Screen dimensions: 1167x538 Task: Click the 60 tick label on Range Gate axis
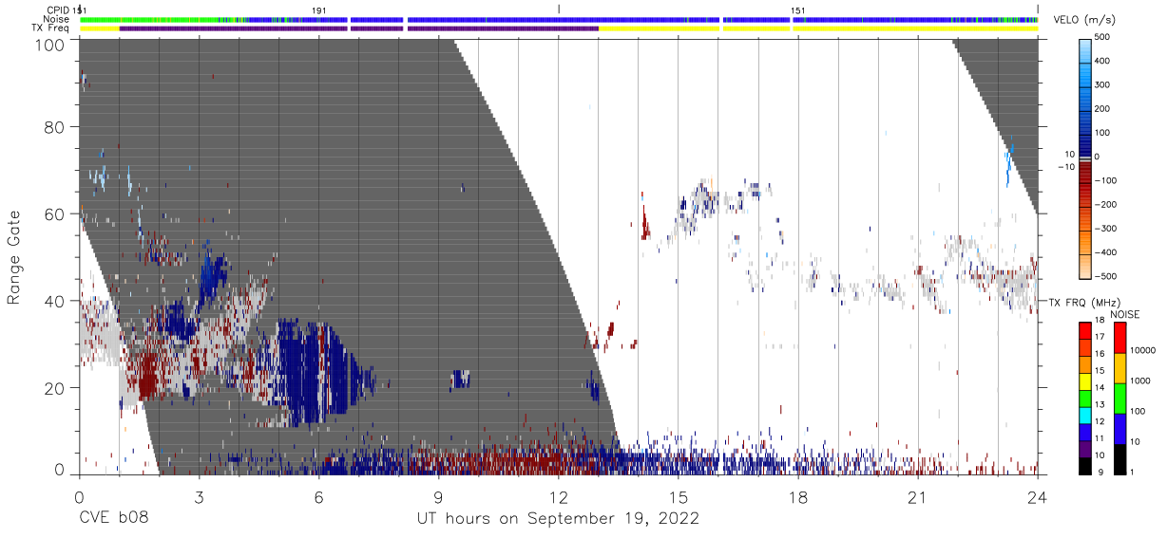(x=54, y=214)
